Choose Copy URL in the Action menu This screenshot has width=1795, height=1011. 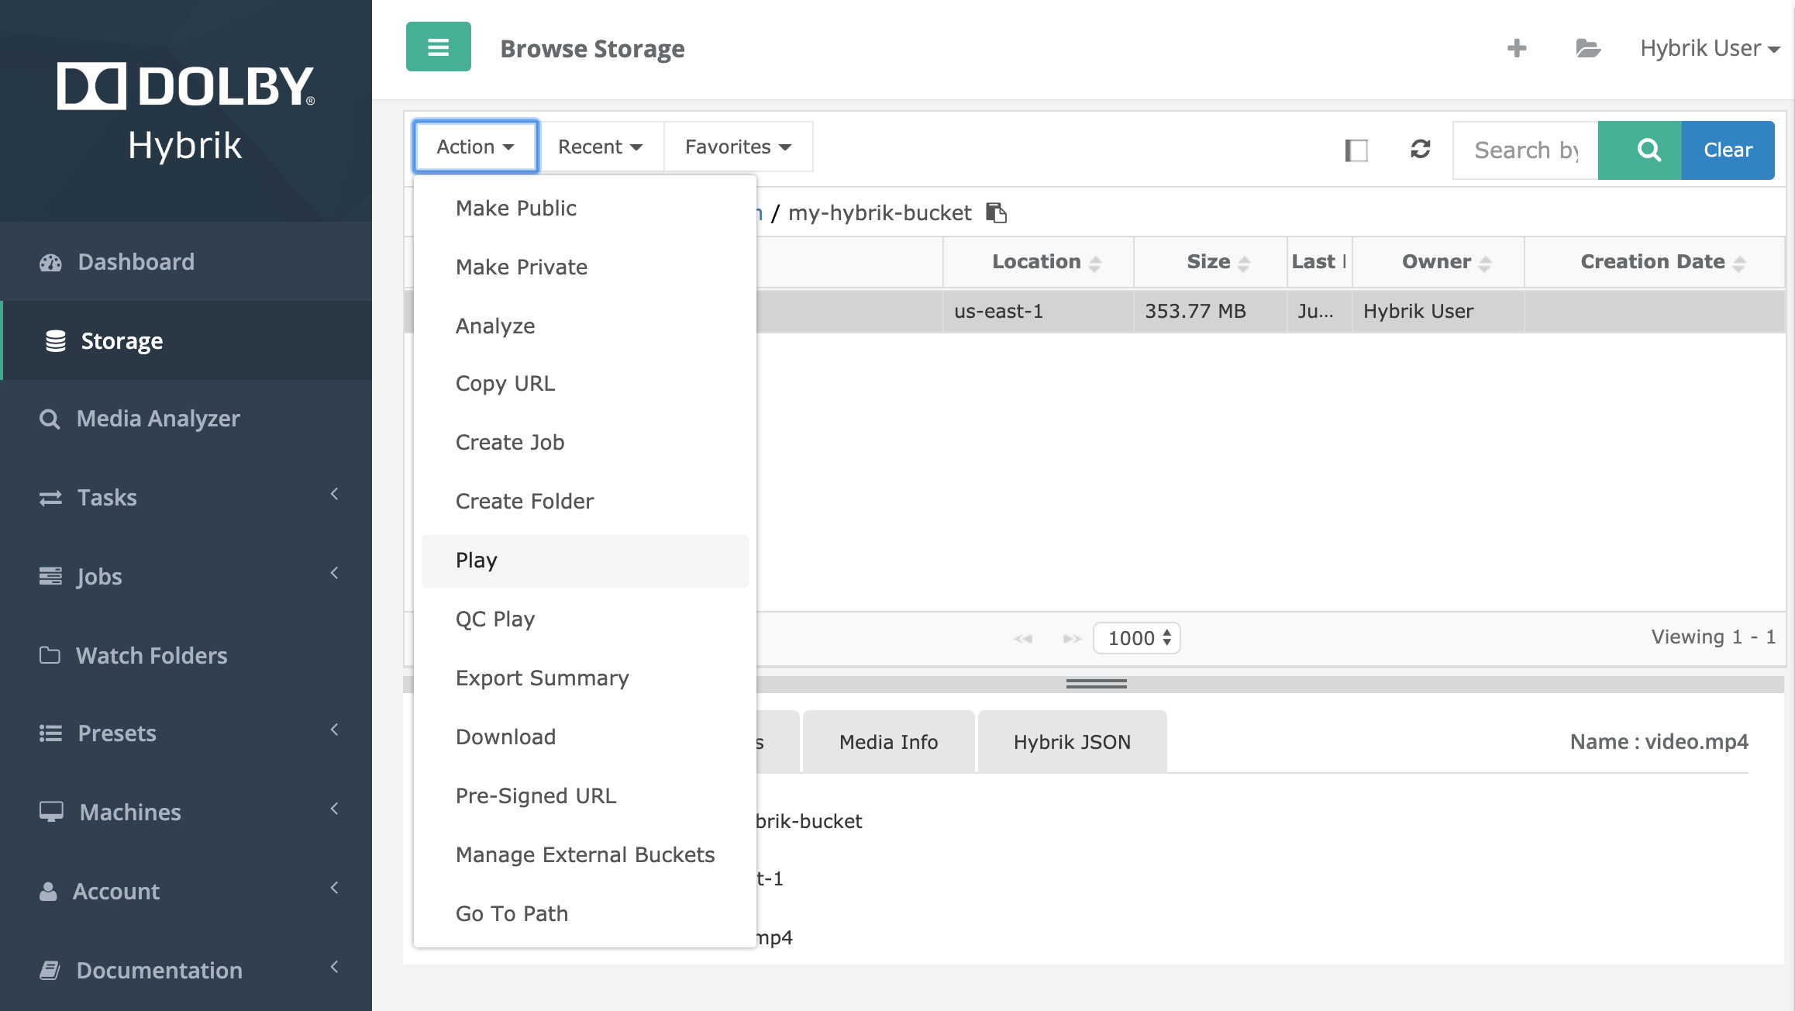point(585,383)
